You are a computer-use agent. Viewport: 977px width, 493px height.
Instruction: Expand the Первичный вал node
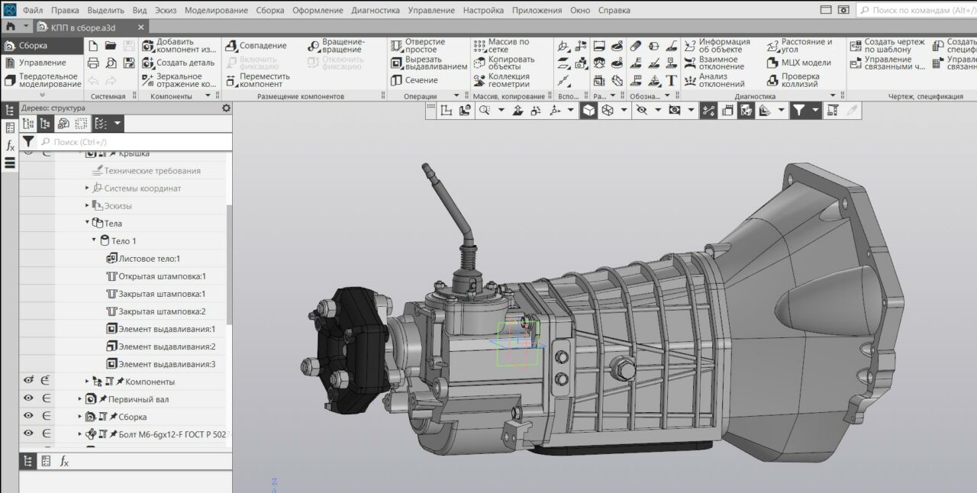click(x=80, y=398)
